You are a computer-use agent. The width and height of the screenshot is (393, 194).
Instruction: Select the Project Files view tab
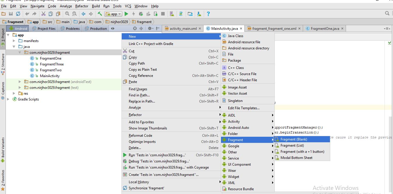pos(44,29)
